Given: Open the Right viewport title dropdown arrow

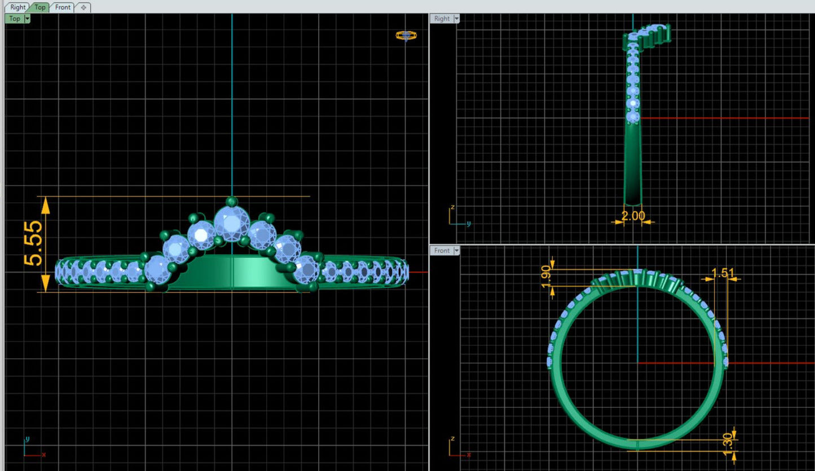Looking at the screenshot, I should [456, 19].
